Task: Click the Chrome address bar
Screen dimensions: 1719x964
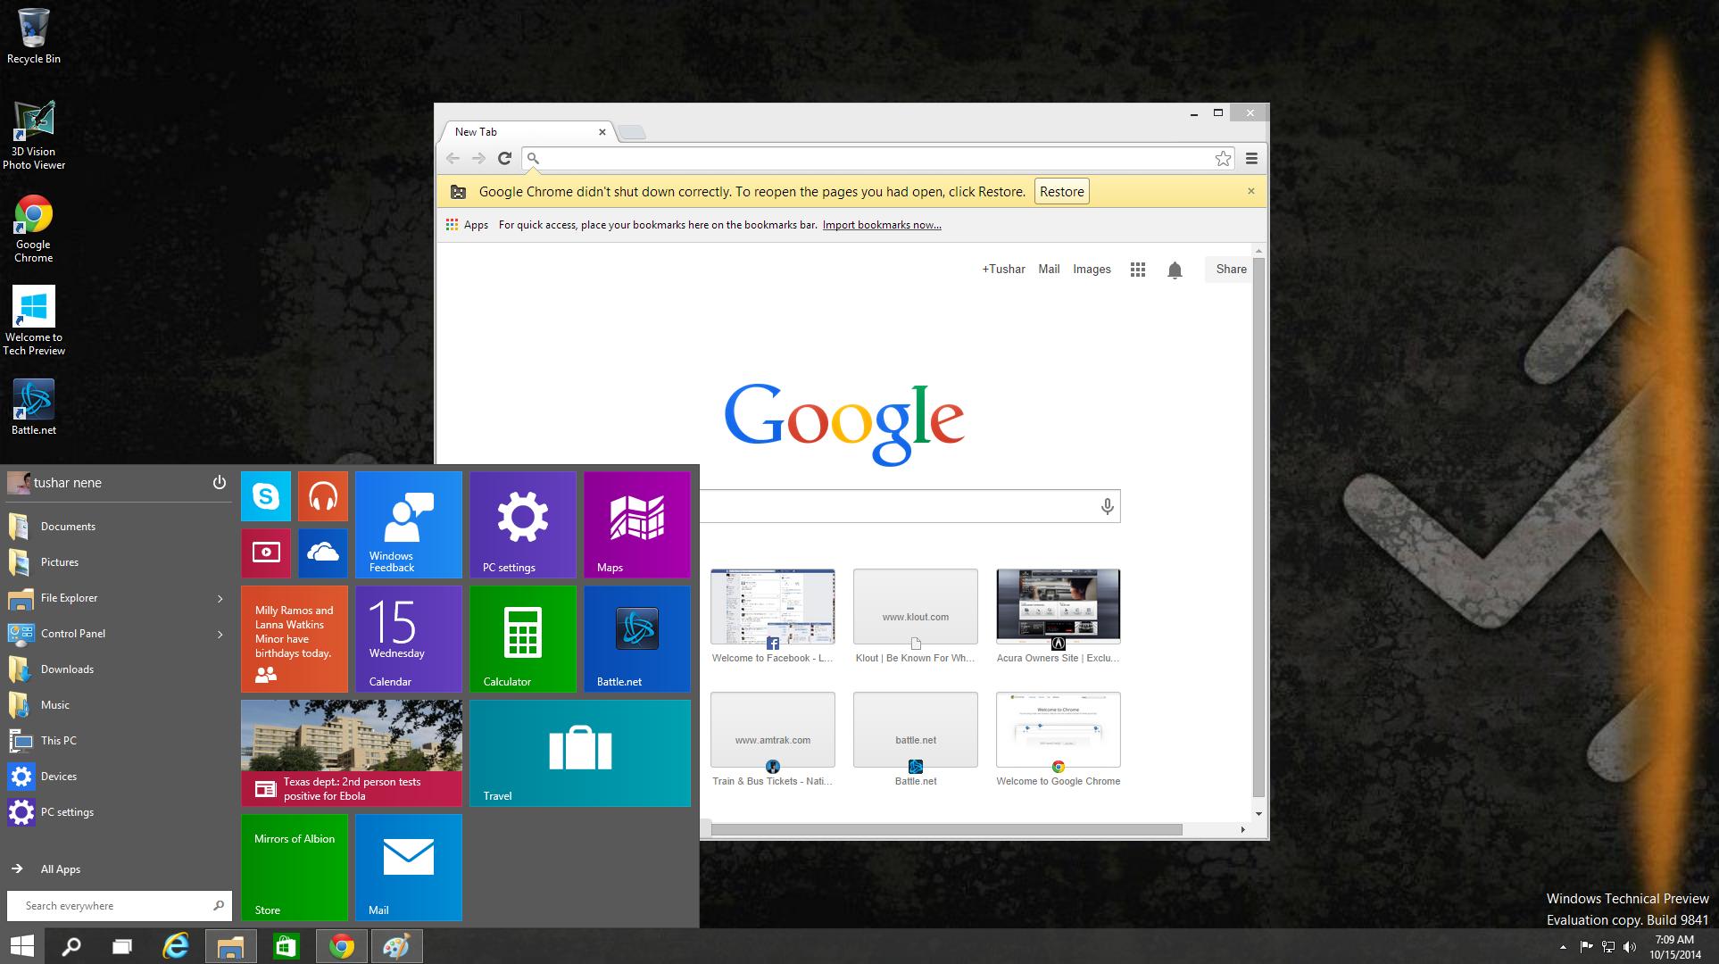Action: tap(877, 159)
